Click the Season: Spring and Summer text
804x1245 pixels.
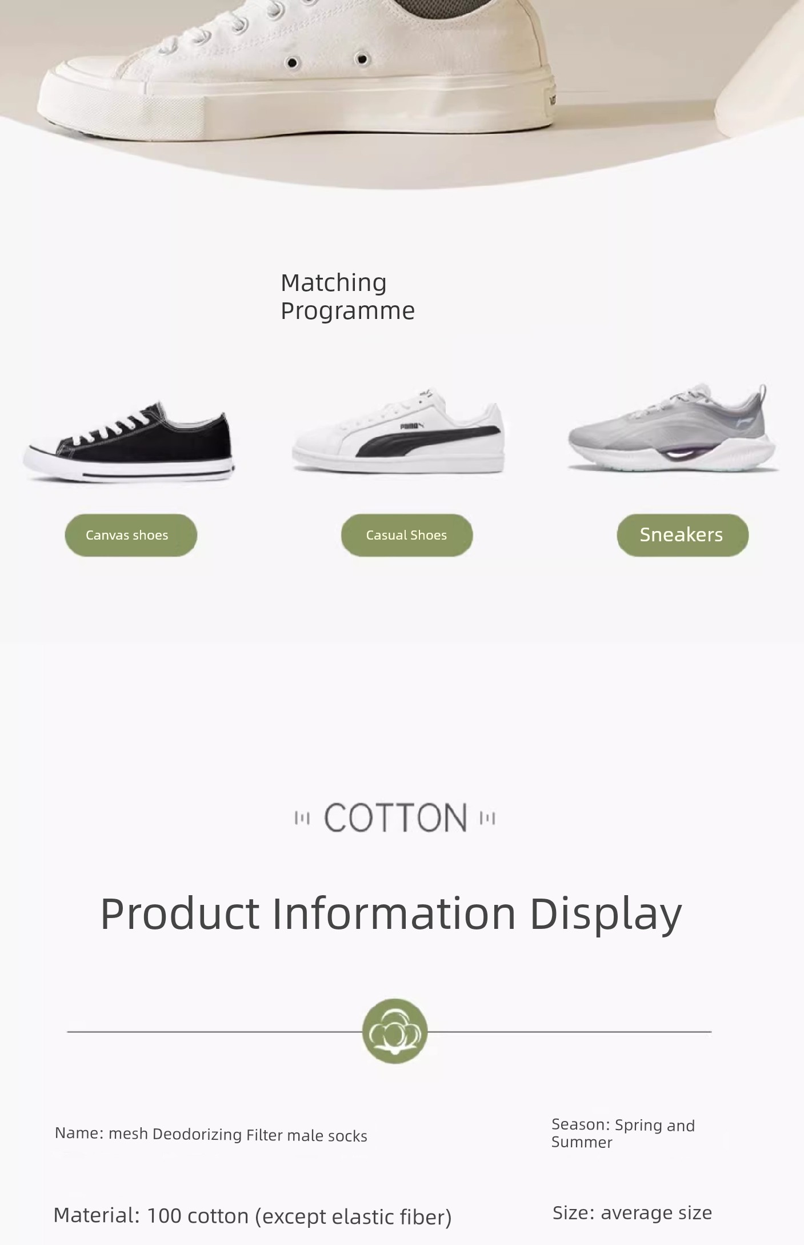(623, 1133)
